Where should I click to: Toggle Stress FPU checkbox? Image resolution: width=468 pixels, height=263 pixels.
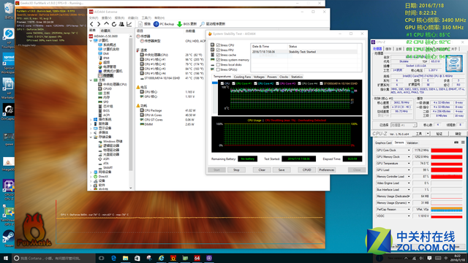218,50
